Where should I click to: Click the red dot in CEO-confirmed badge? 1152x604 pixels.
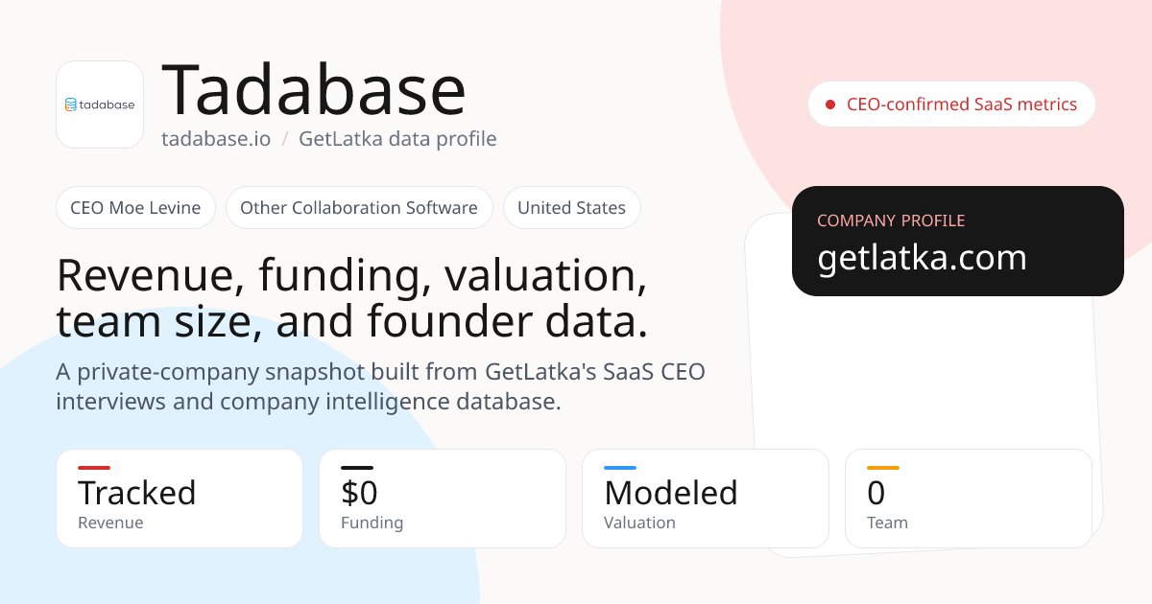click(x=830, y=105)
